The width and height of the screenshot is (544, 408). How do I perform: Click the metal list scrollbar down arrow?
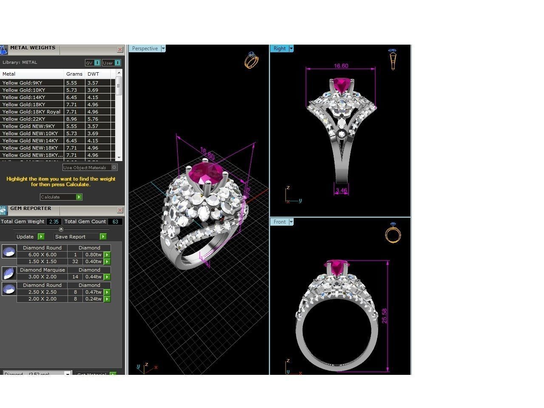tap(119, 158)
